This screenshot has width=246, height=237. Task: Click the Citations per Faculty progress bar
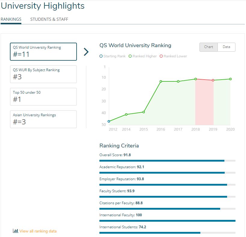pyautogui.click(x=167, y=209)
